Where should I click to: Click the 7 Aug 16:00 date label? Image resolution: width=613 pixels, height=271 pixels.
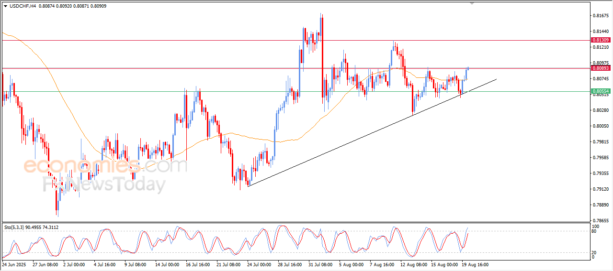click(x=382, y=264)
